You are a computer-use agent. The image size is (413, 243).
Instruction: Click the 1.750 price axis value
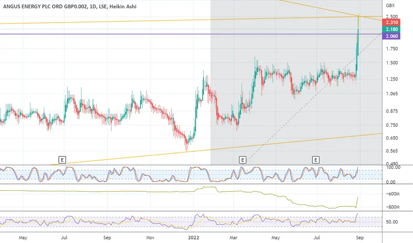coord(392,49)
